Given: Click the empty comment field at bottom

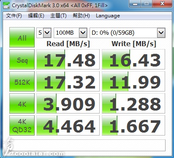Looking at the screenshot, I should (87, 145).
